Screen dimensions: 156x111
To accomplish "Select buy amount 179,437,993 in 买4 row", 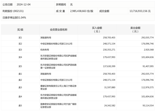I will [109, 57].
